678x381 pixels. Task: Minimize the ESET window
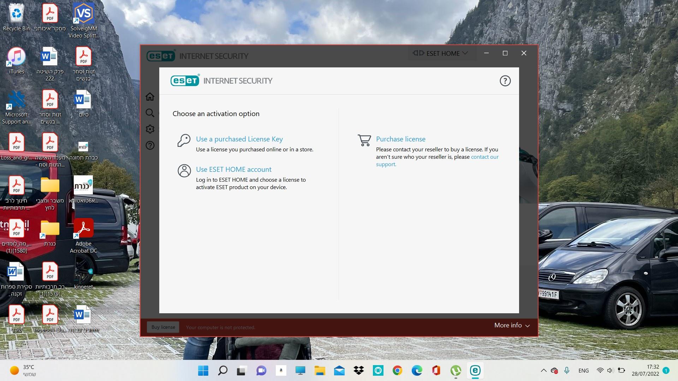[486, 53]
